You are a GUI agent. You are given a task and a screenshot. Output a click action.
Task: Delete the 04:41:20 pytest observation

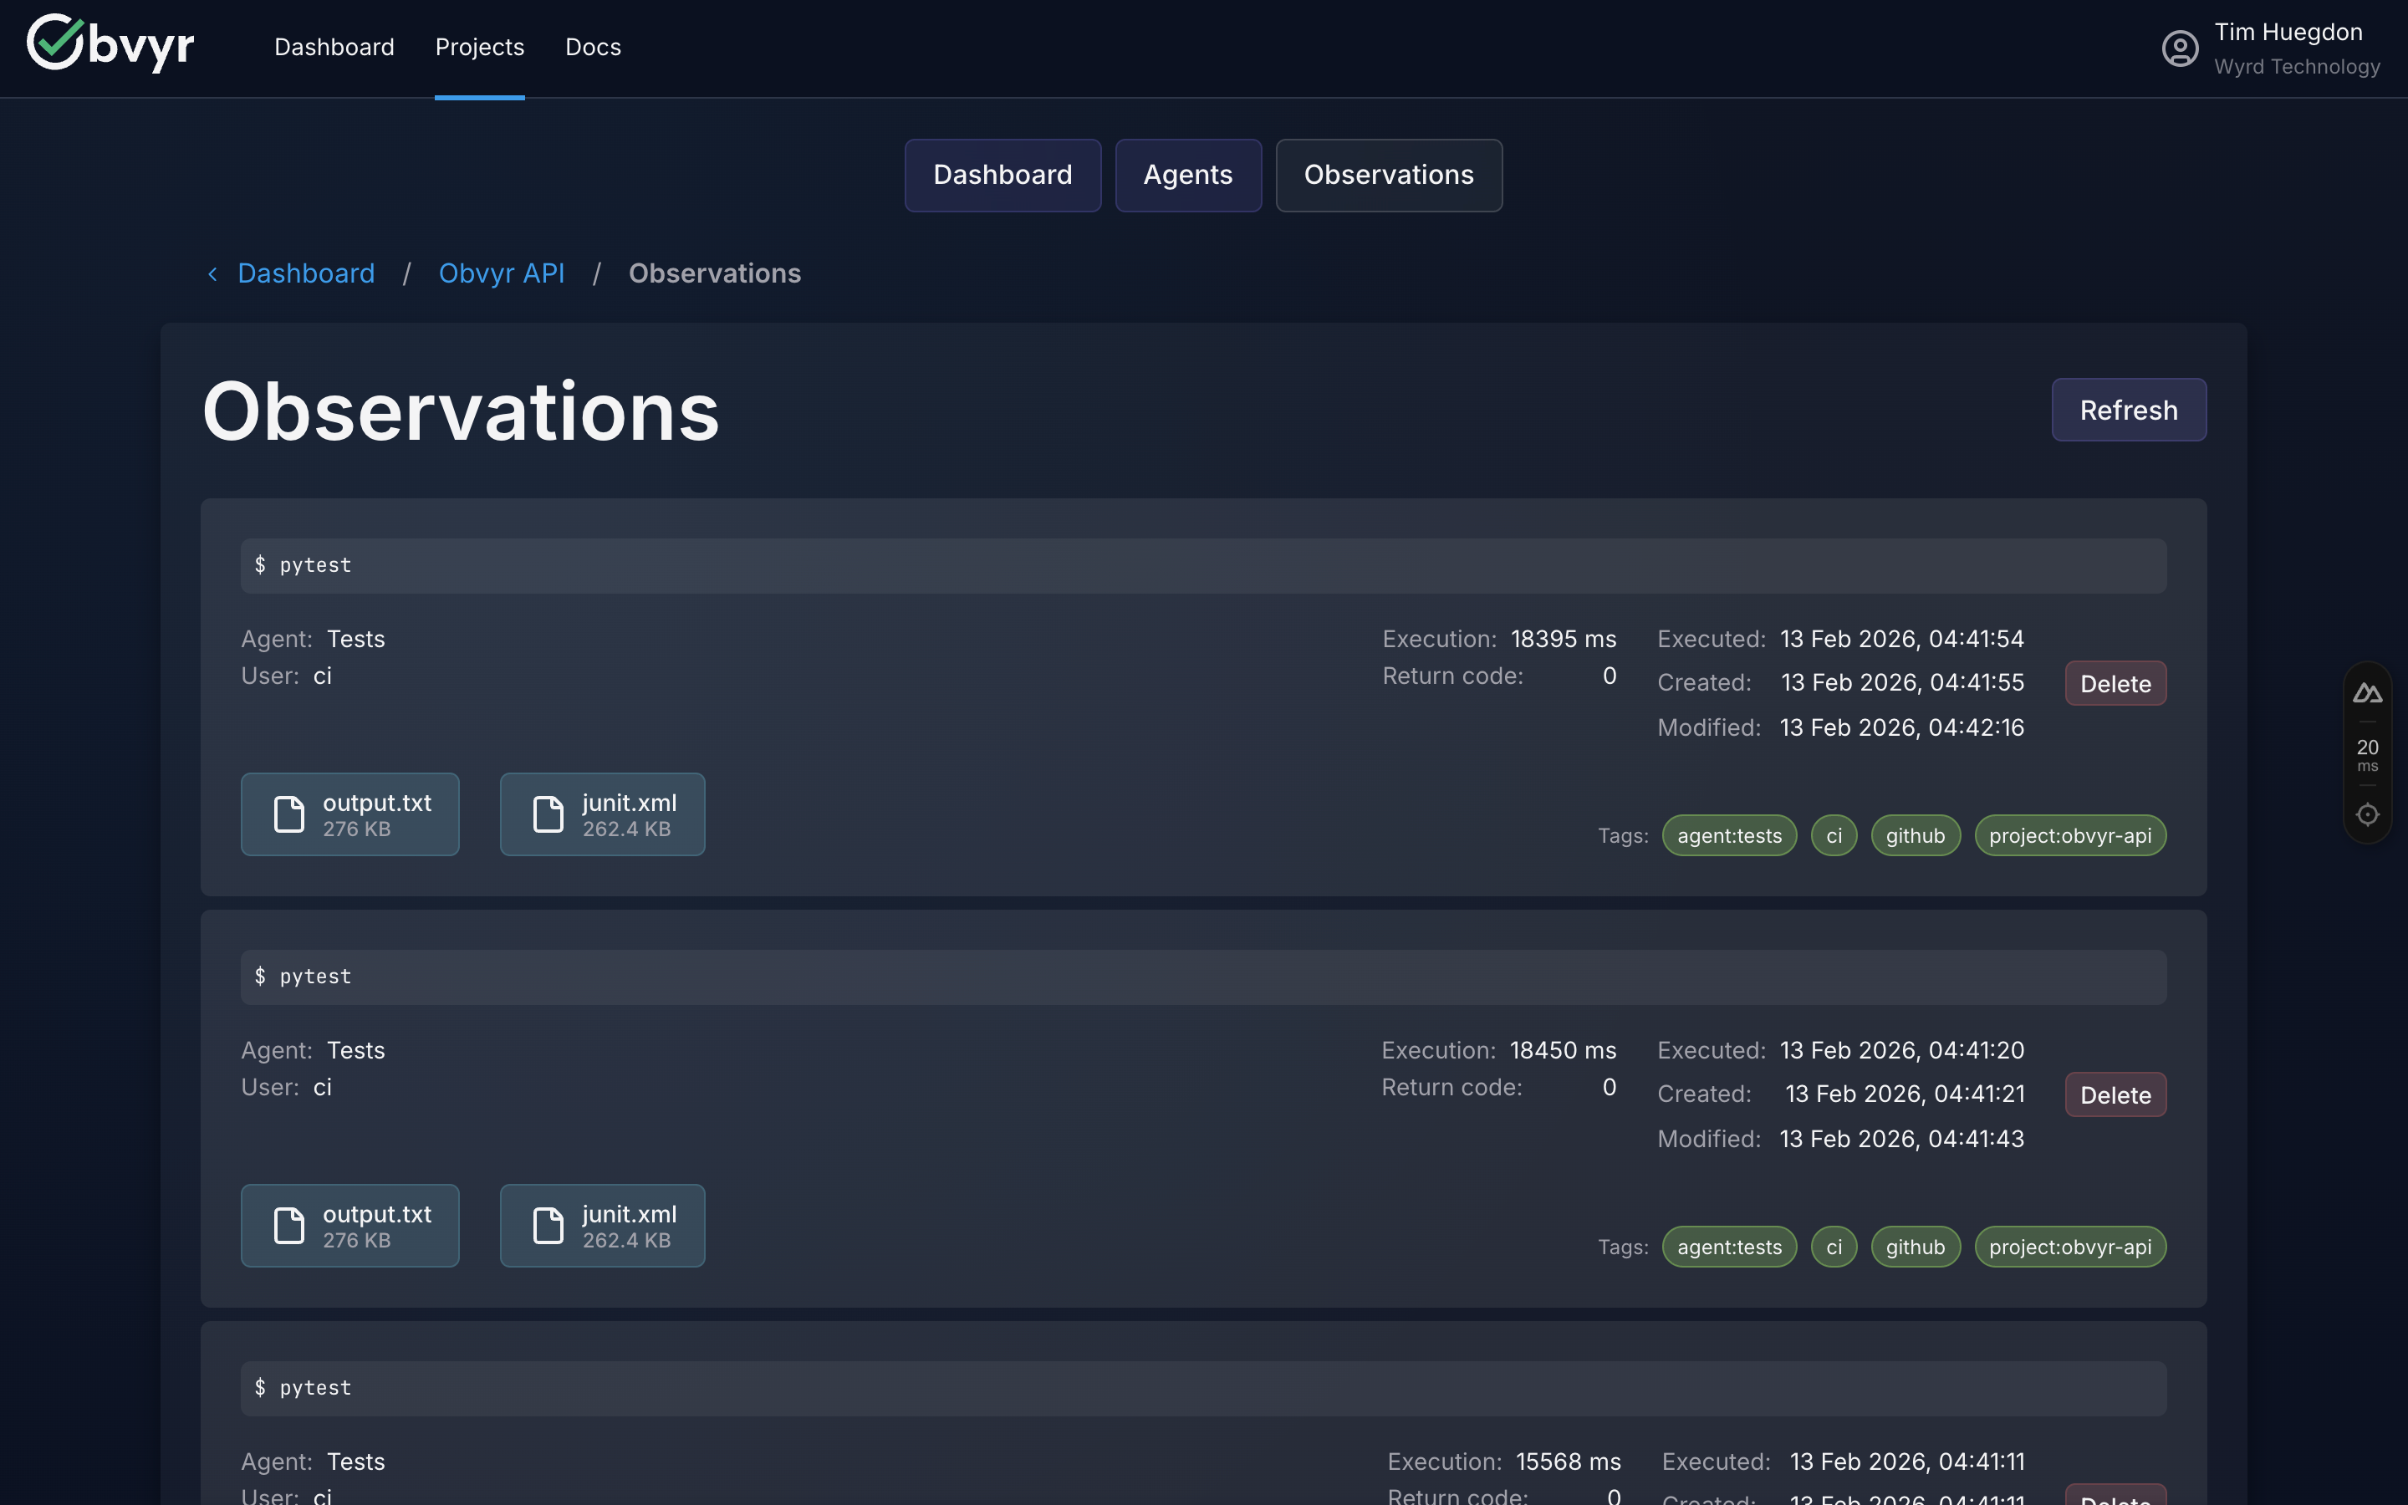coord(2115,1095)
